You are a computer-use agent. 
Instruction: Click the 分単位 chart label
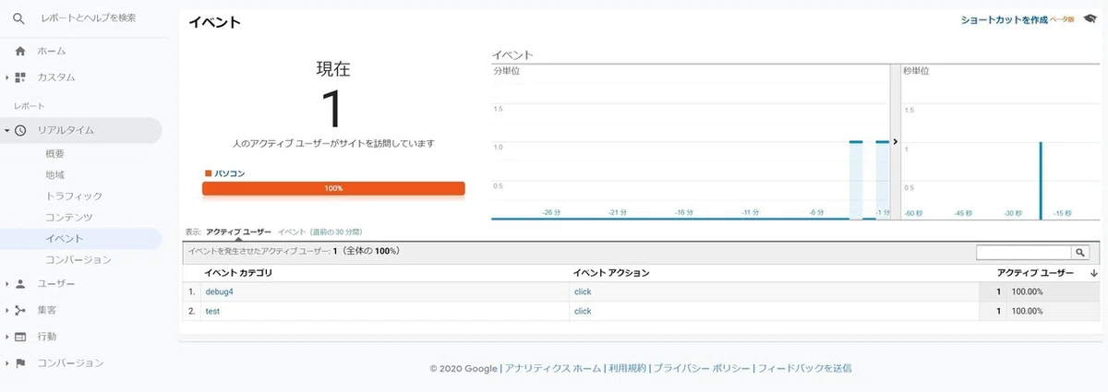(506, 71)
